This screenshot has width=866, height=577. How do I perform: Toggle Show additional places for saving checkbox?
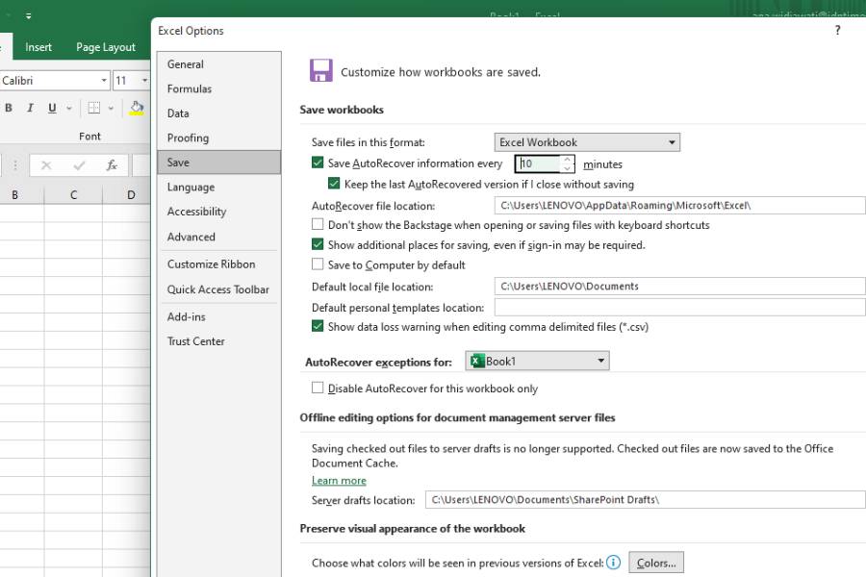318,244
